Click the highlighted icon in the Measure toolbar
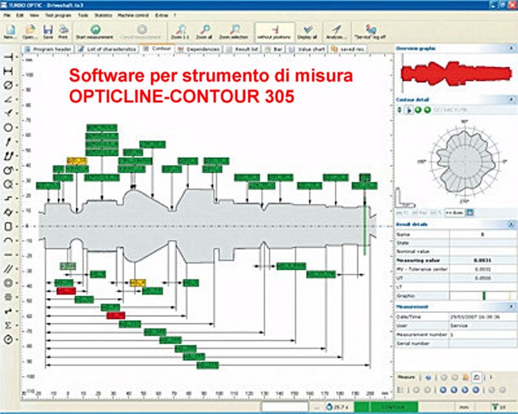 click(x=476, y=377)
